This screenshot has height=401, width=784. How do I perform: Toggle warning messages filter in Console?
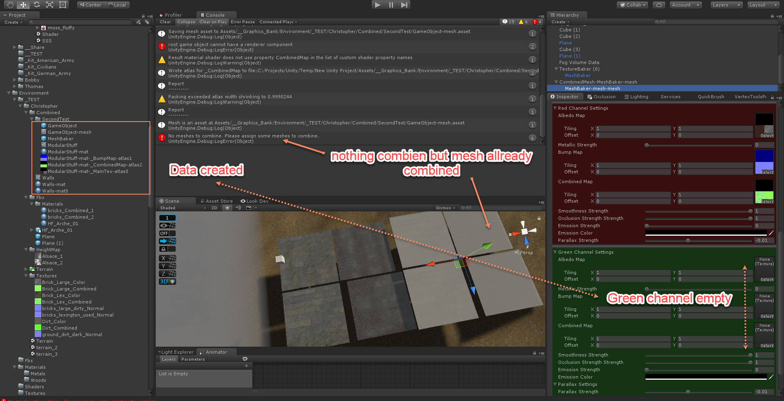(522, 22)
